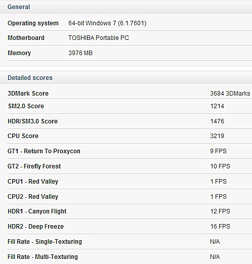Viewport: 252px width, 264px height.
Task: Select the CPU1 - Red Valley row
Action: [130, 182]
